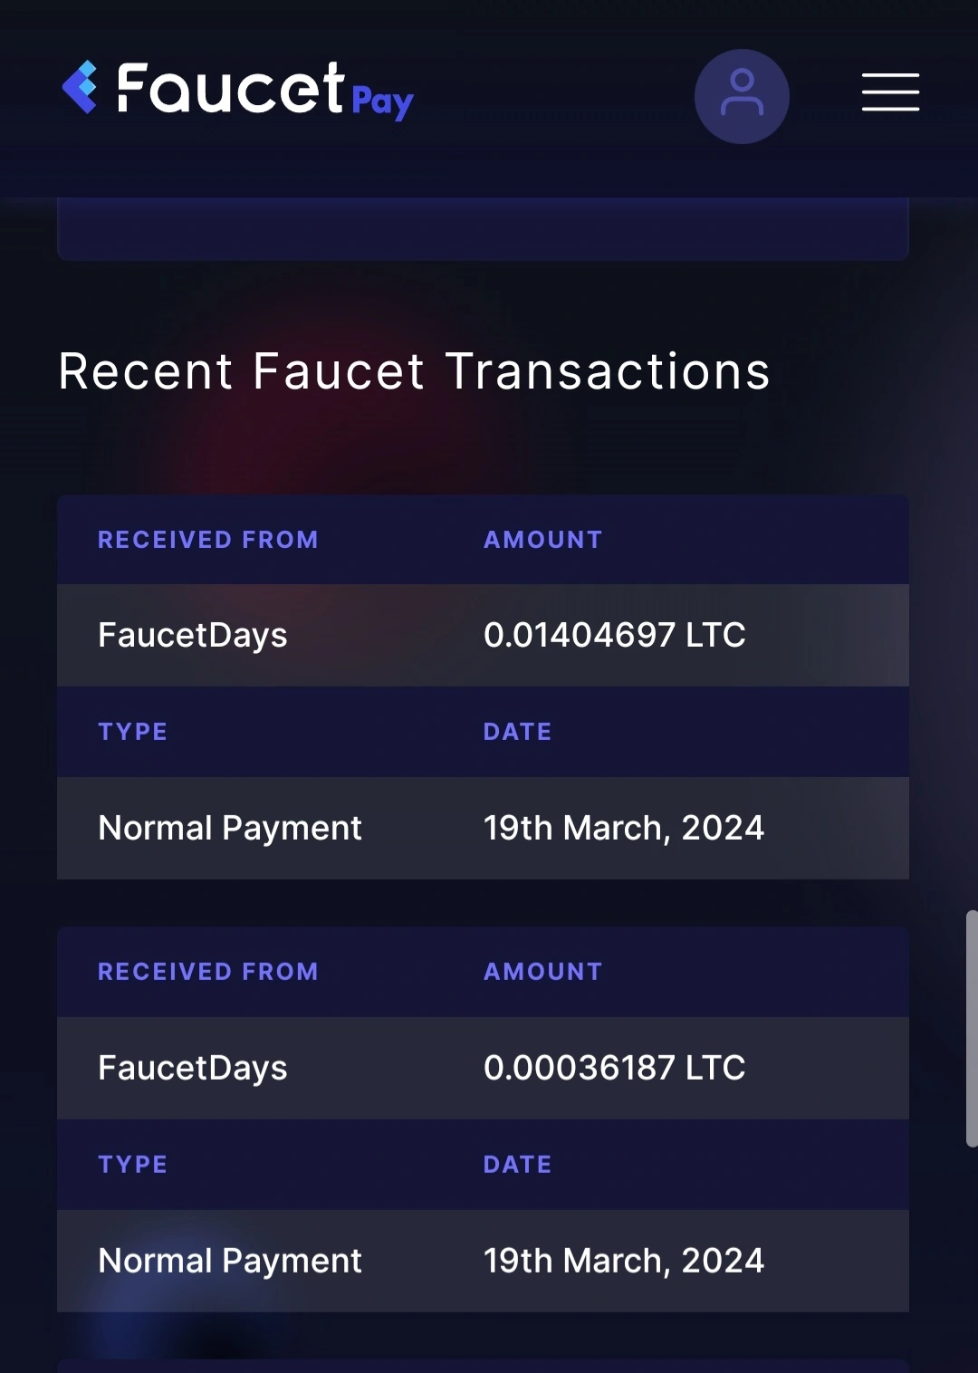Click first AMOUNT column header
This screenshot has width=978, height=1373.
(x=543, y=540)
